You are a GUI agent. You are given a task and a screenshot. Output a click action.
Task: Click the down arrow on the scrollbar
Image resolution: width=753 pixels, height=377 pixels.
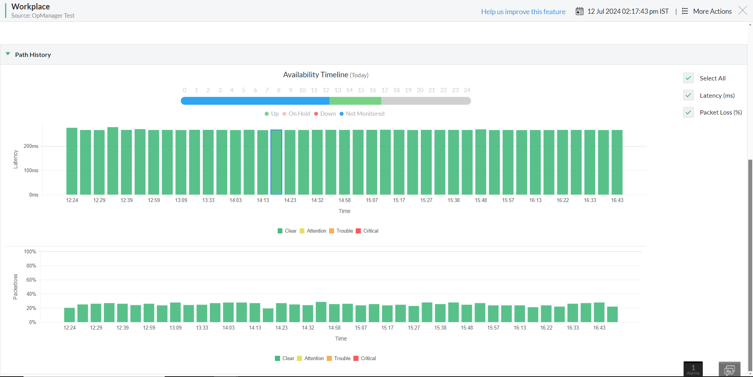(x=749, y=373)
